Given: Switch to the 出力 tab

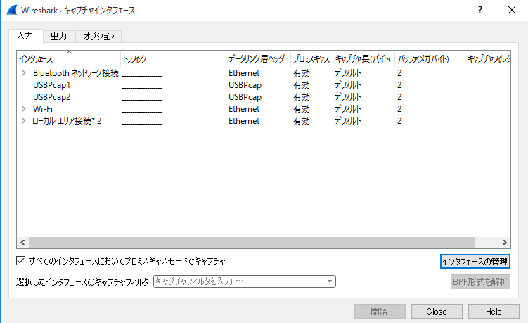Looking at the screenshot, I should pos(58,37).
